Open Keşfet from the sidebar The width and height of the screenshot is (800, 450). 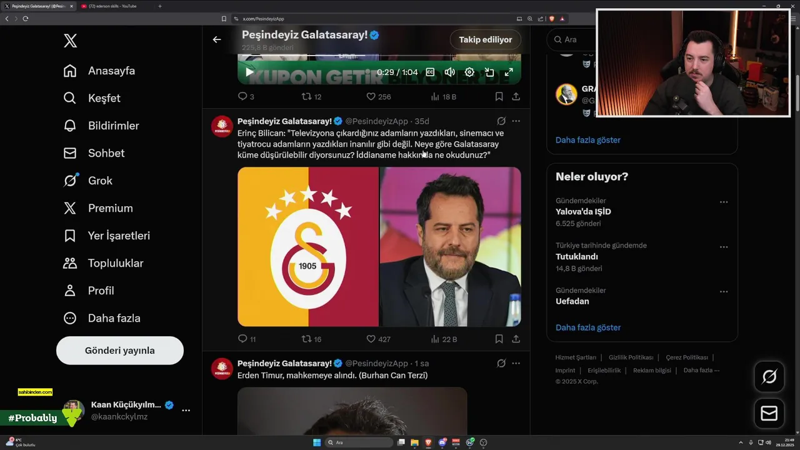pos(92,98)
